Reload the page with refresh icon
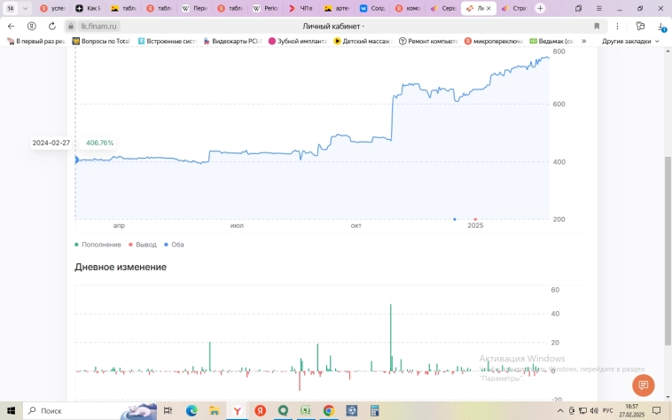 coord(52,27)
